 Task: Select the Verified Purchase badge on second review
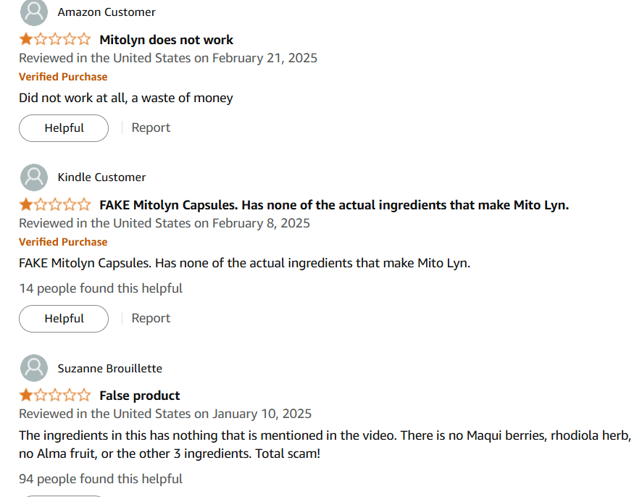[x=63, y=241]
